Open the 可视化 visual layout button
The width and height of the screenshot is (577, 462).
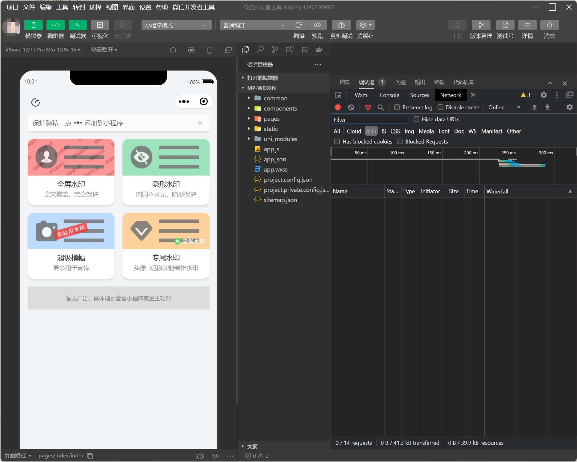100,25
